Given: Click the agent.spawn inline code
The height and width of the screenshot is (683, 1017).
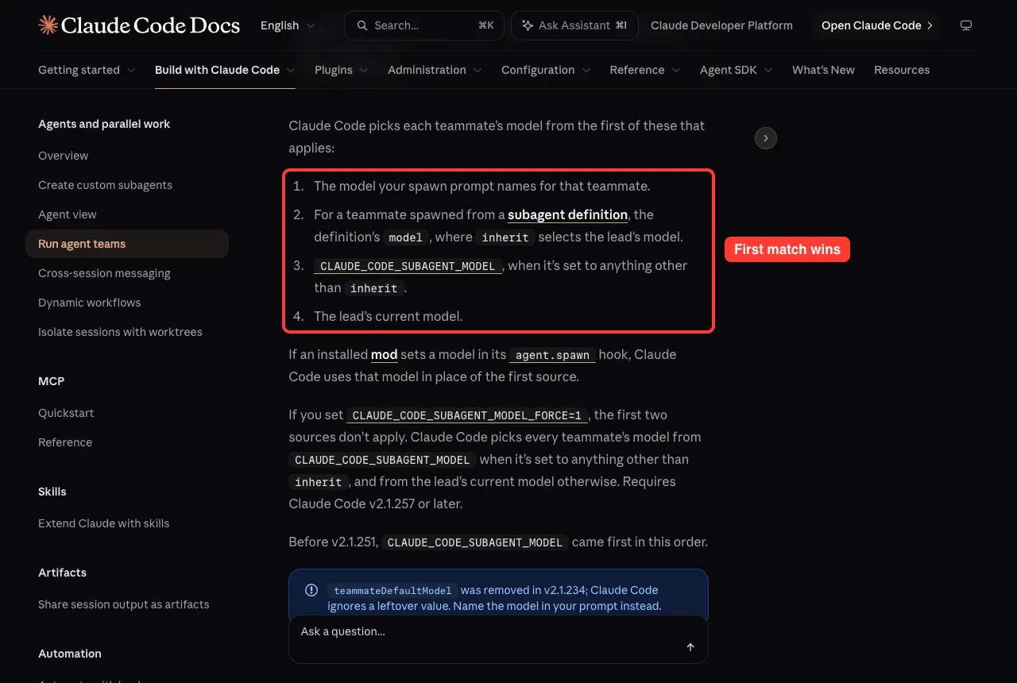Looking at the screenshot, I should [551, 355].
